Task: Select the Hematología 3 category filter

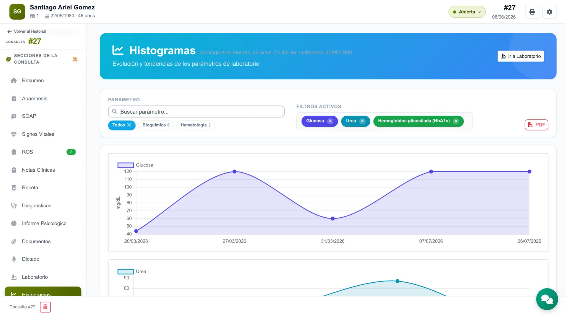Action: pyautogui.click(x=195, y=125)
